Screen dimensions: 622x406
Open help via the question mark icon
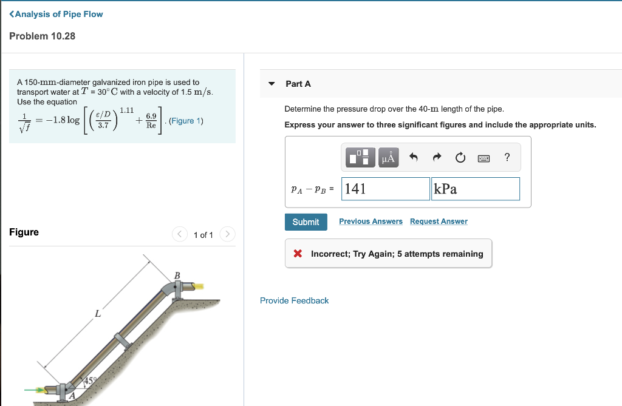(x=507, y=158)
